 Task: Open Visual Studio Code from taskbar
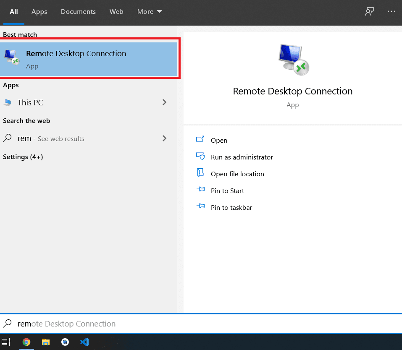tap(84, 342)
